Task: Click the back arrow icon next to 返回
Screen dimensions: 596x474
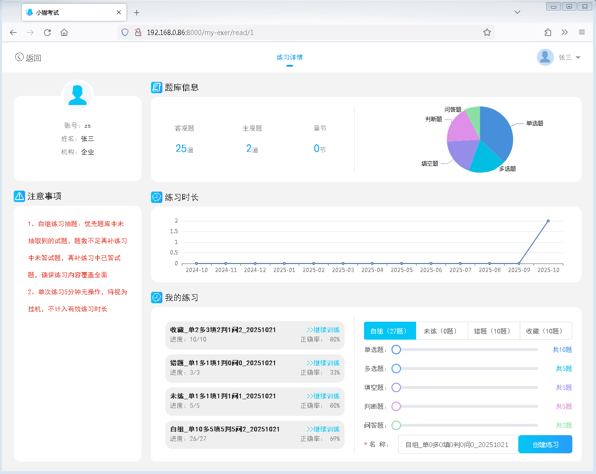Action: coord(19,57)
